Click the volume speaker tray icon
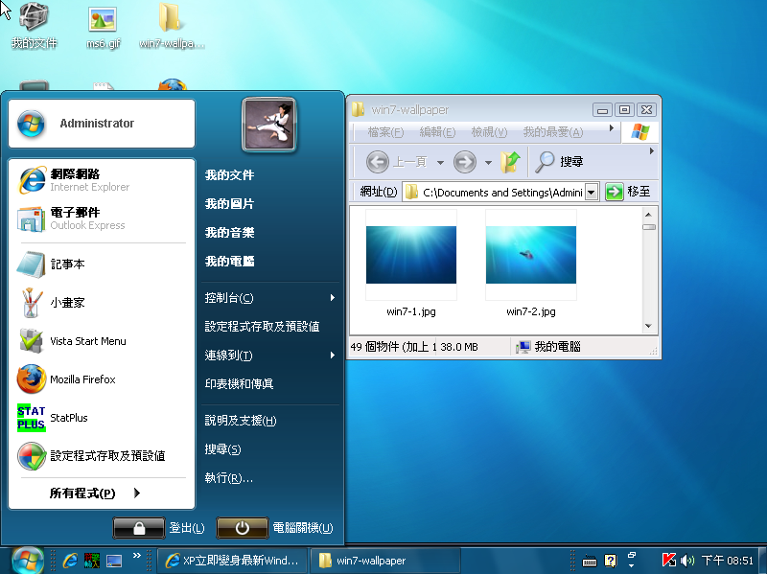Screen dimensions: 767x574 (x=687, y=561)
